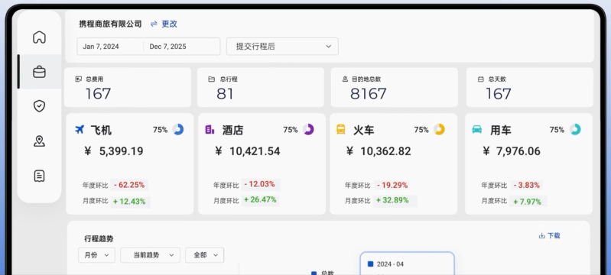Click the 下载 download link
The width and height of the screenshot is (611, 275).
554,235
